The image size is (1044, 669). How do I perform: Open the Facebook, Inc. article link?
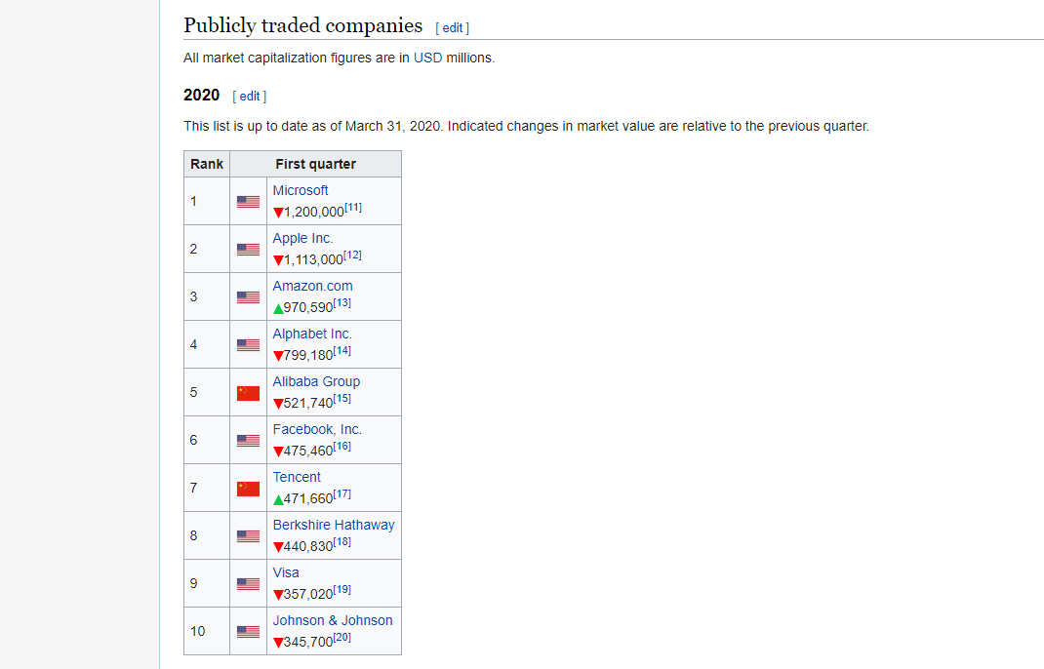[317, 429]
